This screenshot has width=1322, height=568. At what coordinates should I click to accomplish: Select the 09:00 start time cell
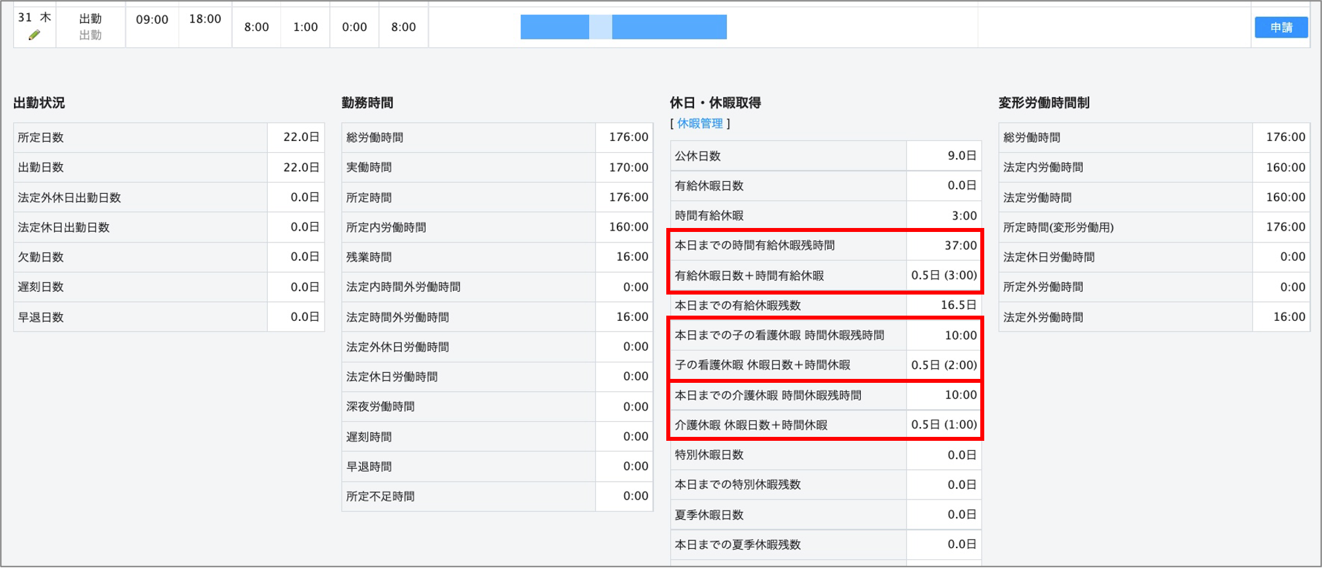152,20
